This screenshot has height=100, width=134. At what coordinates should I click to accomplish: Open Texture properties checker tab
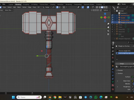click(x=113, y=89)
